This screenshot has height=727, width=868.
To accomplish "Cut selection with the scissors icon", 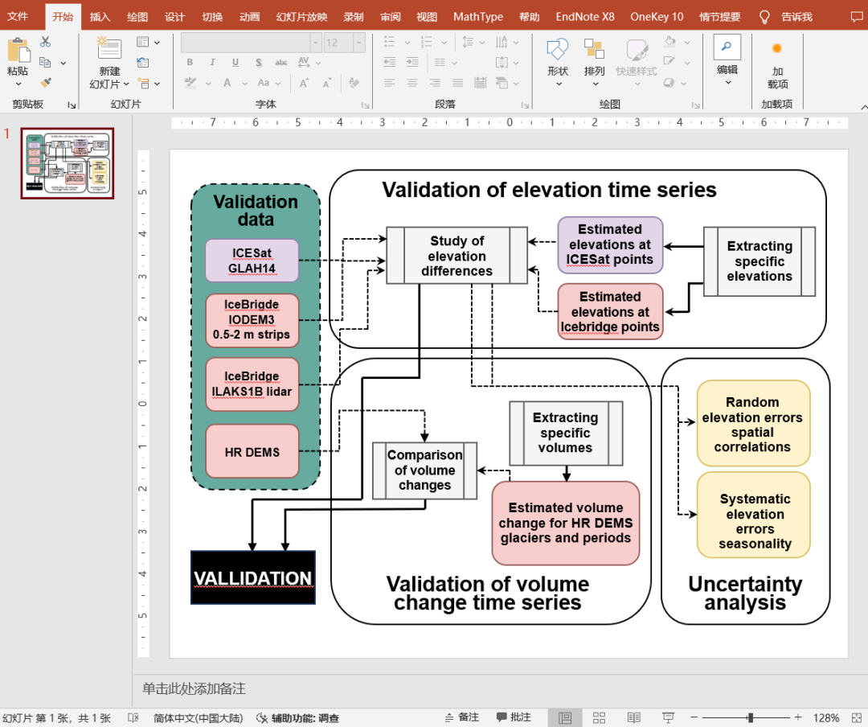I will pyautogui.click(x=45, y=42).
